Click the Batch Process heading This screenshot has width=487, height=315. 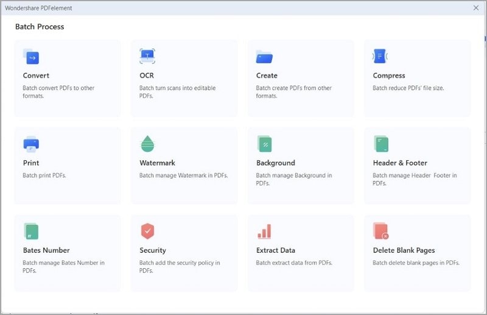40,27
